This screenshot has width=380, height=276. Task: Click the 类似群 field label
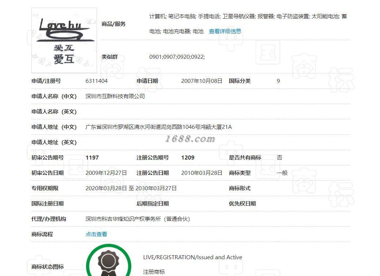point(110,57)
